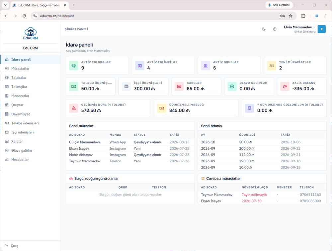Go to Tələbə ödənişləri in the sidebar

pyautogui.click(x=31, y=123)
